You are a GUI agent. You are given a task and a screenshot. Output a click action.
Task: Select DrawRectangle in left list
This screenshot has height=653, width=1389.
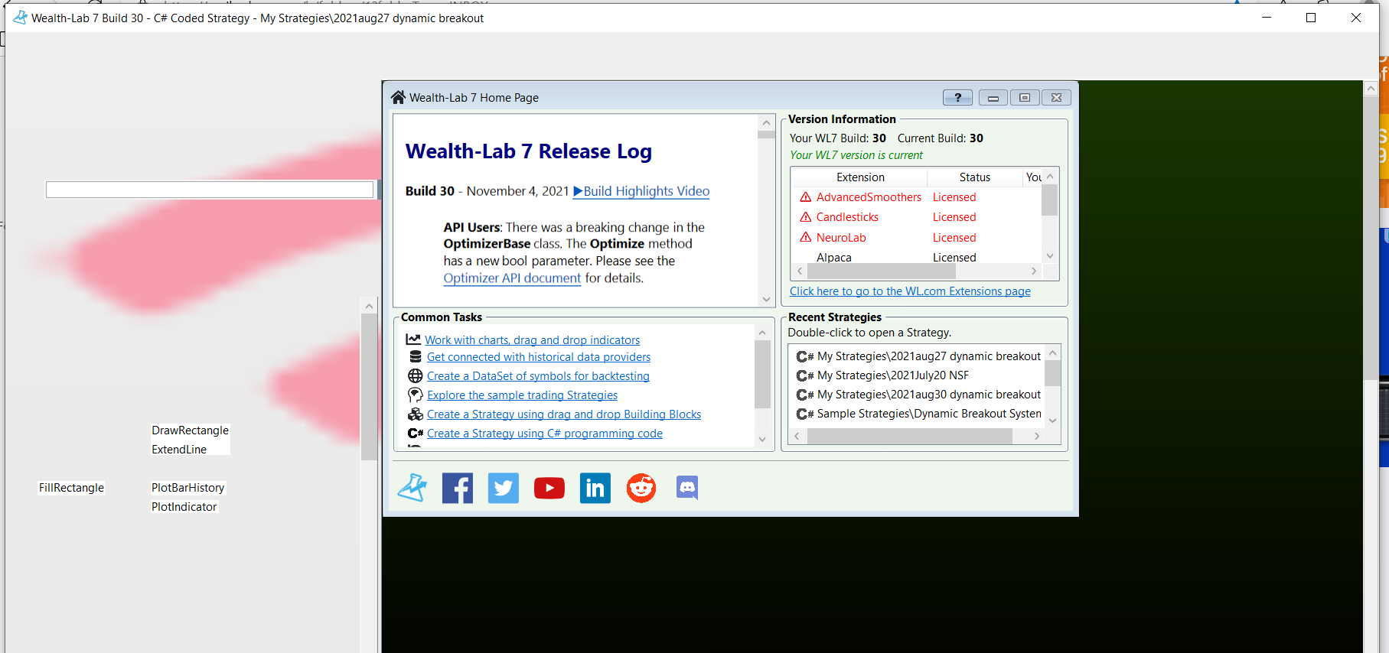pos(190,430)
